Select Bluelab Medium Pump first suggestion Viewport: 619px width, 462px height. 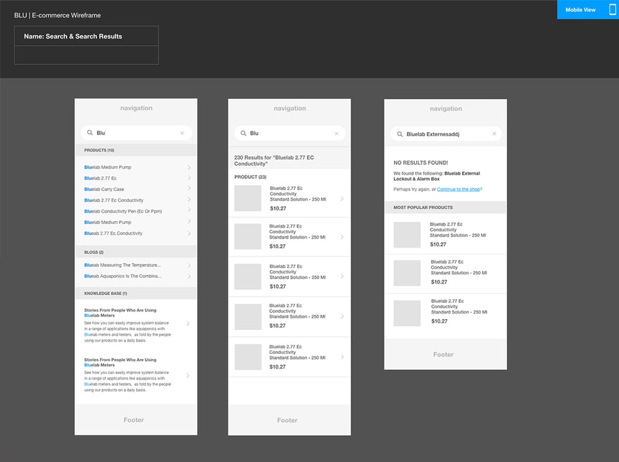tap(108, 167)
